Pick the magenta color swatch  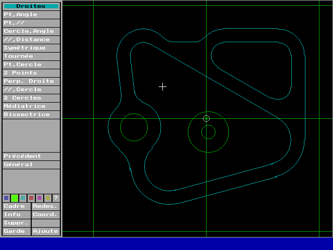pyautogui.click(x=40, y=198)
